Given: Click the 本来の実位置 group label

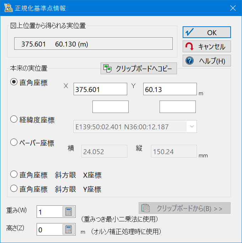Looking at the screenshot, I should pos(29,68).
